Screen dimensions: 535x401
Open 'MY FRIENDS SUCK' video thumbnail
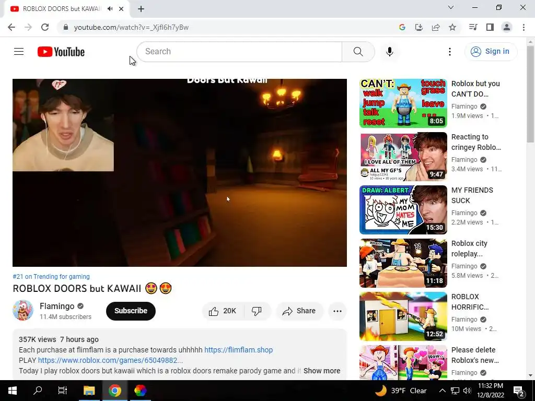click(403, 210)
